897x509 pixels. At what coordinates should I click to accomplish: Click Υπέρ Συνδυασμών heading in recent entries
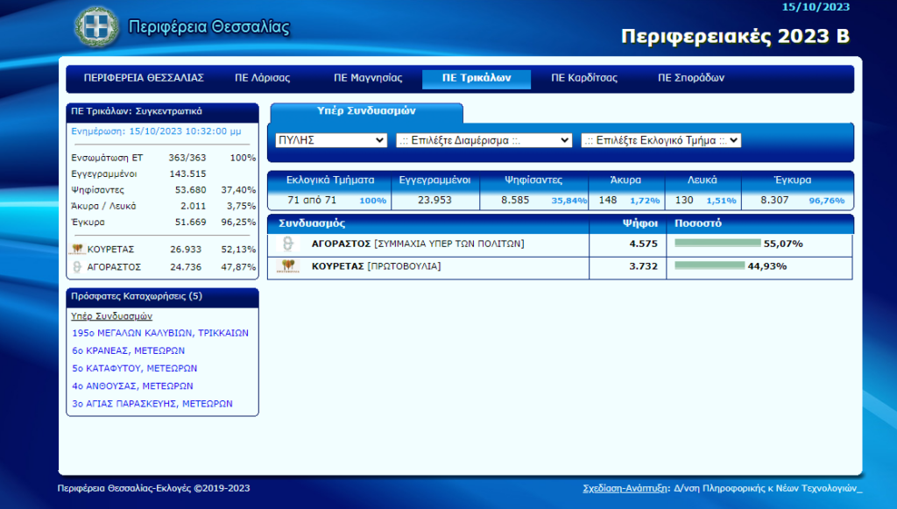(x=111, y=316)
